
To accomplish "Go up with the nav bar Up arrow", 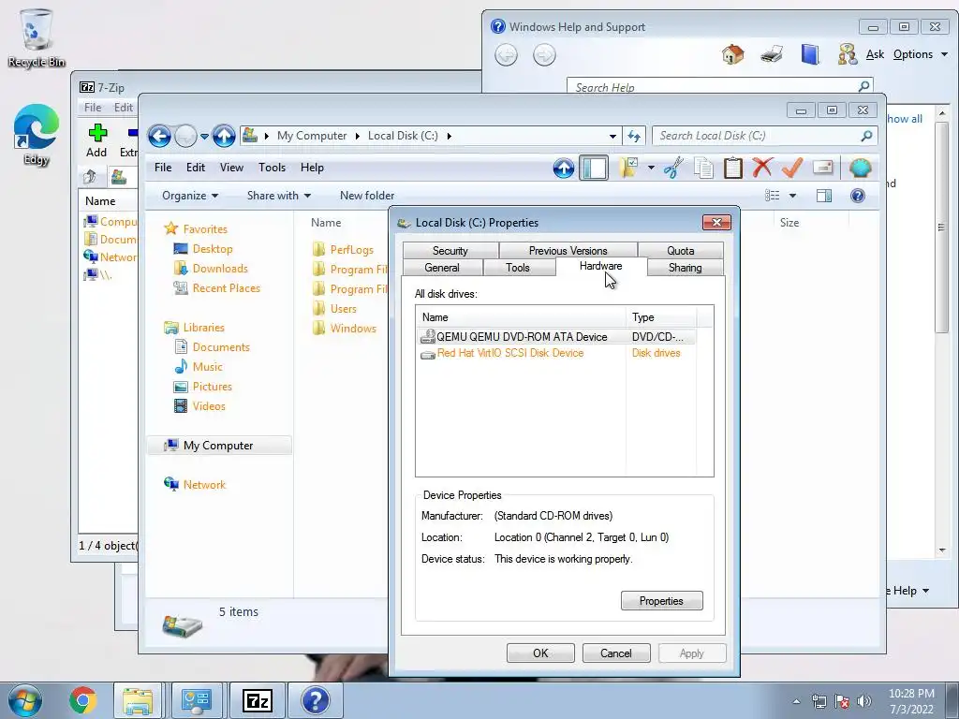I will (224, 136).
